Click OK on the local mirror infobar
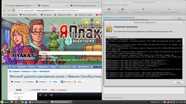The height and width of the screenshot is (104, 186). click(179, 18)
